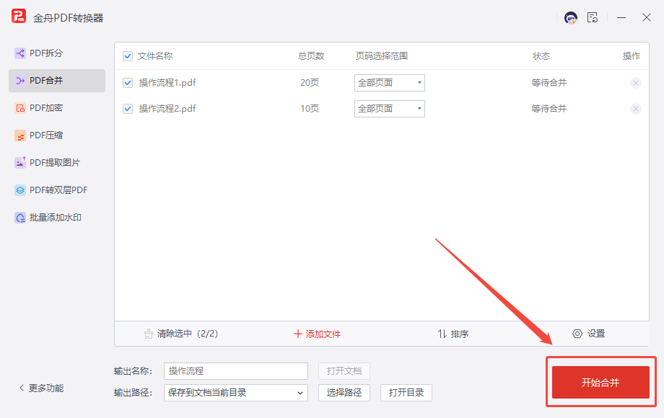Click the 20页 page count cell
664x418 pixels.
(310, 83)
